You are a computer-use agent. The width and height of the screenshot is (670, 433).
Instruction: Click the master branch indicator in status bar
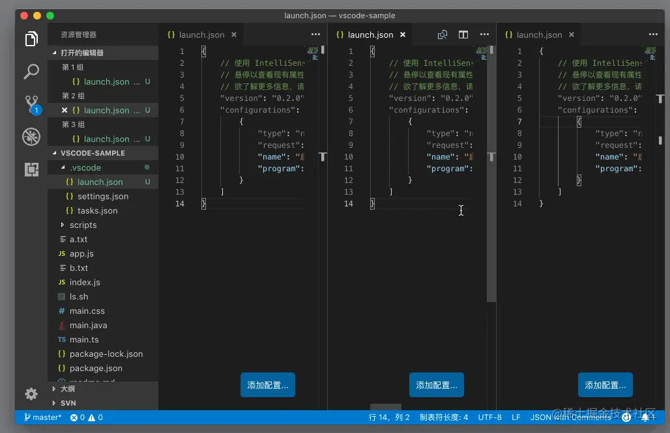(x=42, y=417)
